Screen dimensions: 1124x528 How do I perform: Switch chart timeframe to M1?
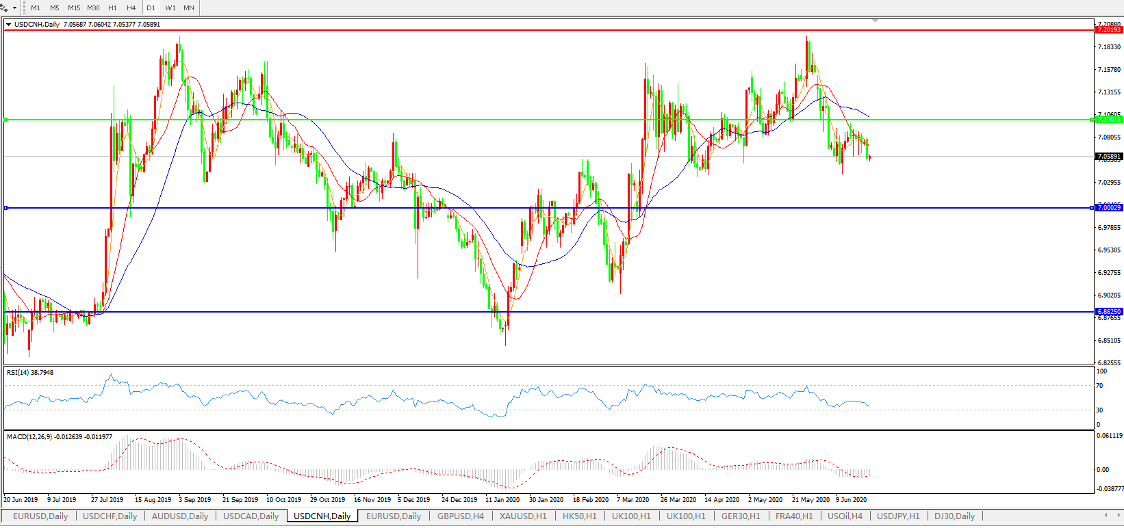36,8
